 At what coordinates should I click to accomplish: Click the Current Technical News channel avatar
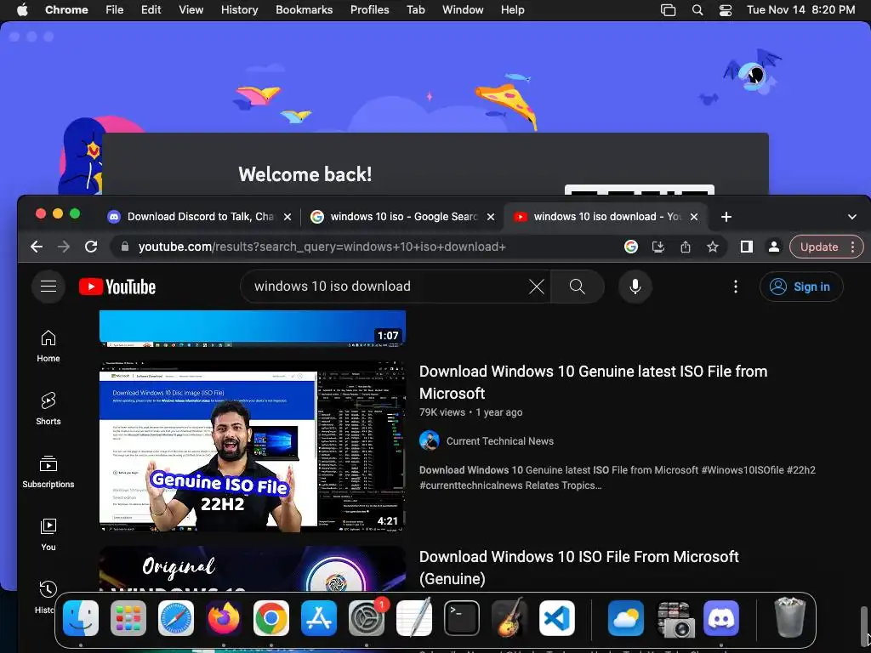(x=429, y=441)
